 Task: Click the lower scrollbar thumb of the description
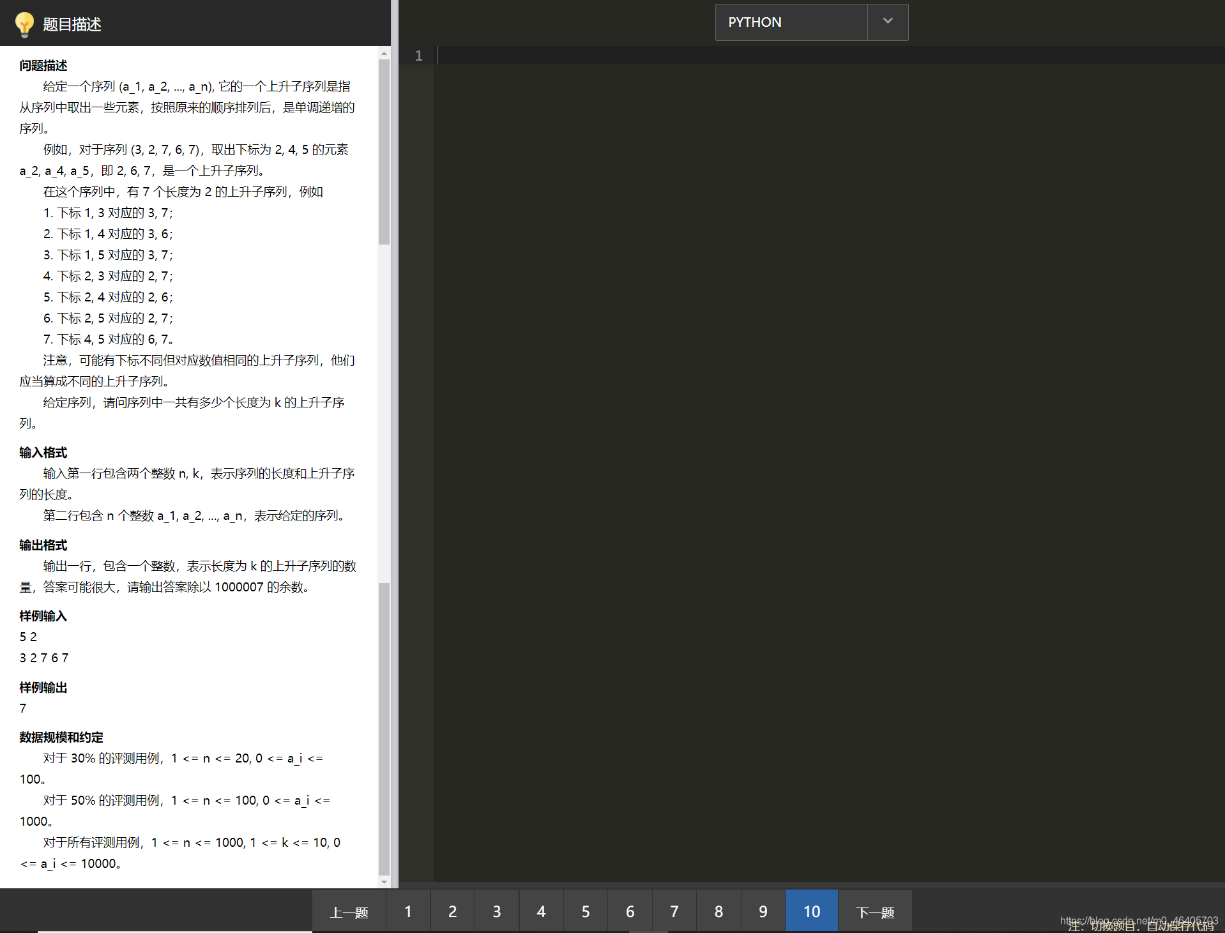(x=384, y=729)
